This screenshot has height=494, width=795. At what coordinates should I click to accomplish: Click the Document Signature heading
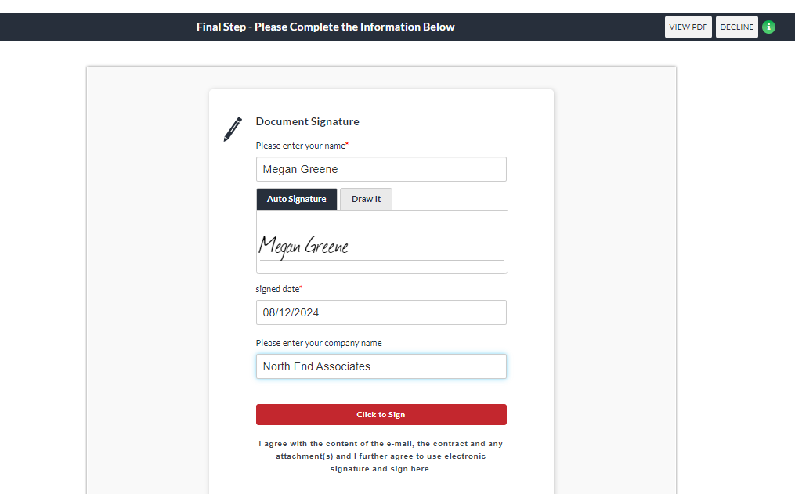pos(307,121)
